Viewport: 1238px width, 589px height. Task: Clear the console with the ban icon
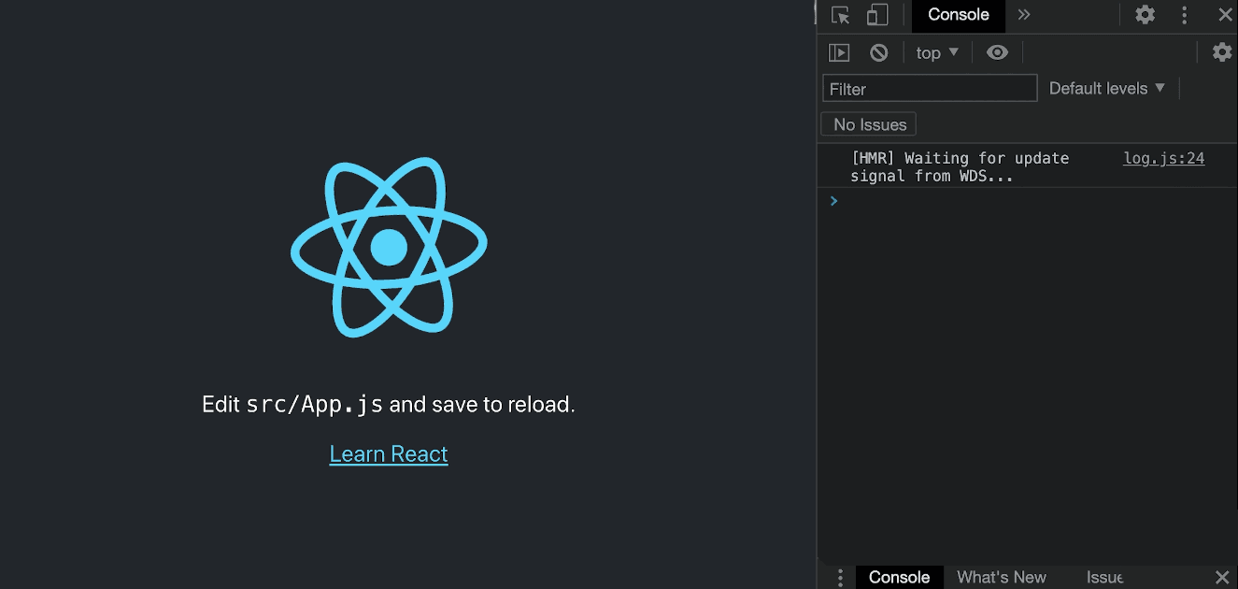coord(878,52)
